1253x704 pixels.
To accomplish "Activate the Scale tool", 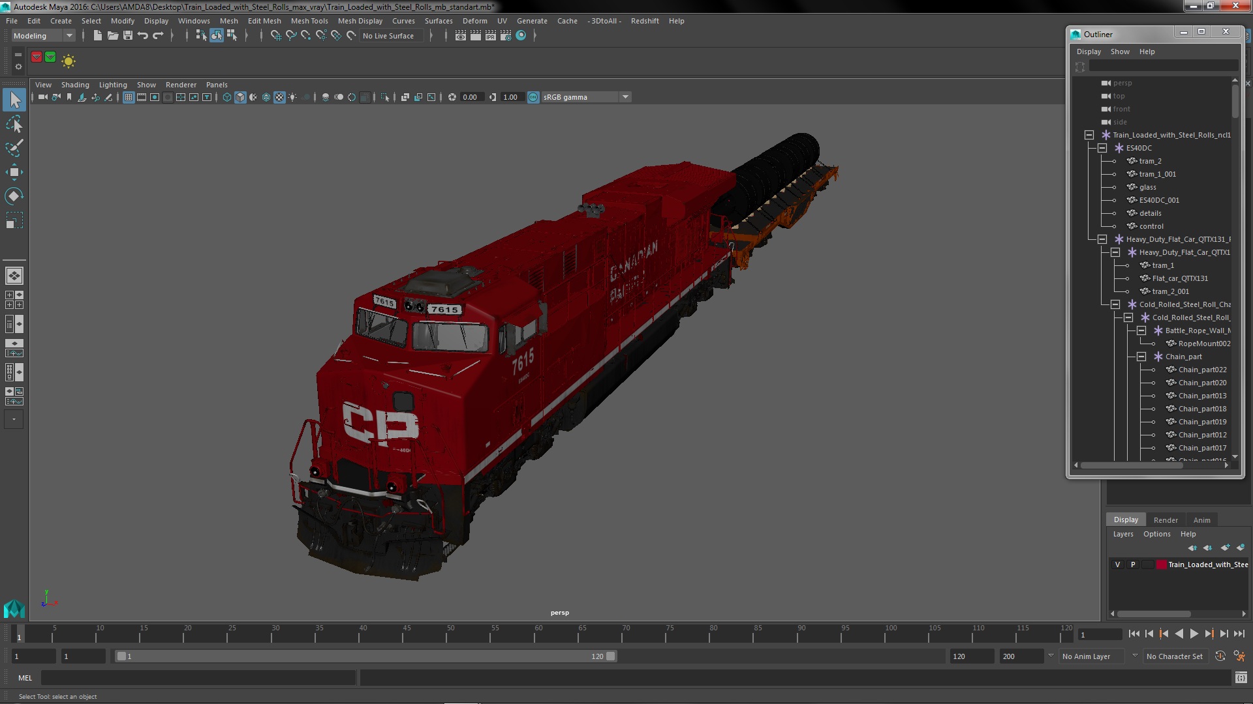I will click(14, 220).
